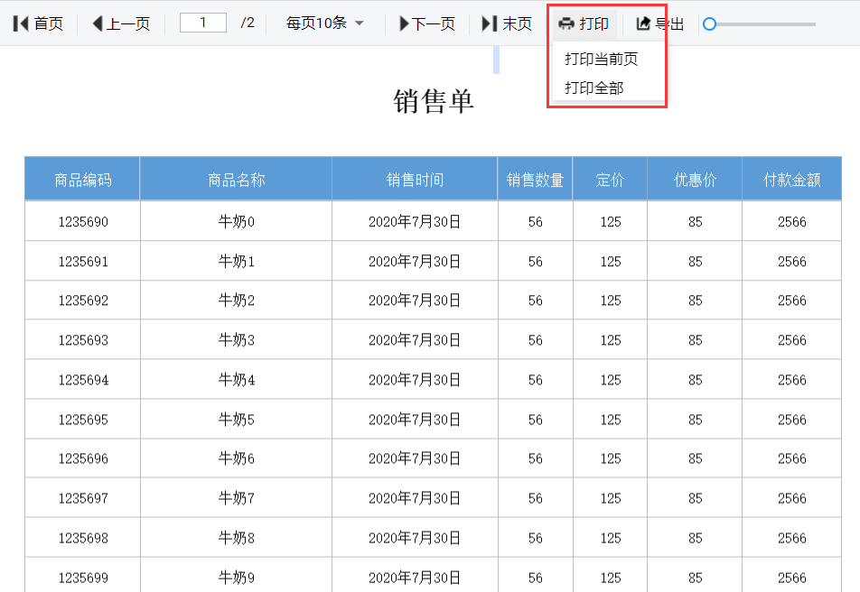The height and width of the screenshot is (592, 860).
Task: Click payment amount 2566 in 牛奶3 row
Action: pyautogui.click(x=792, y=340)
